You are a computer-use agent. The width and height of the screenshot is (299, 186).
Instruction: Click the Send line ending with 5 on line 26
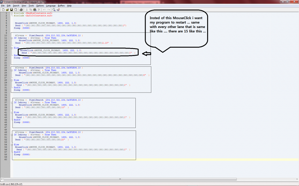83,75
